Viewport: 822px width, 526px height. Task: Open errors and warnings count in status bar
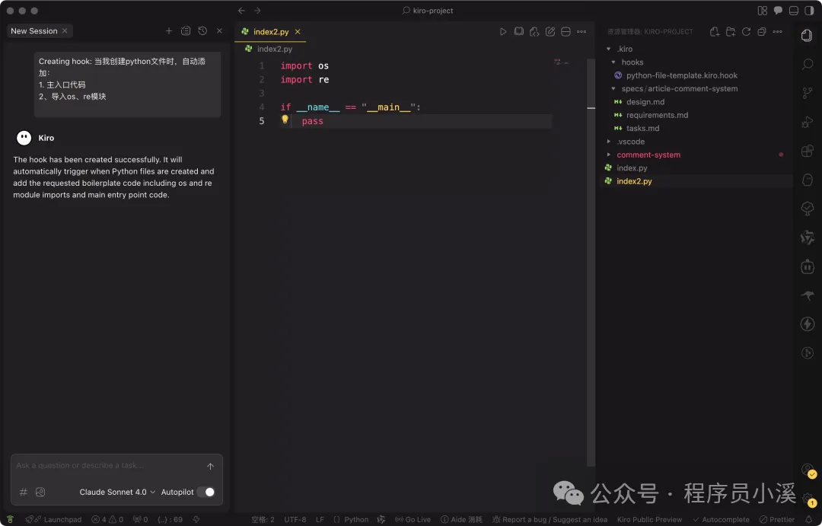(x=107, y=519)
